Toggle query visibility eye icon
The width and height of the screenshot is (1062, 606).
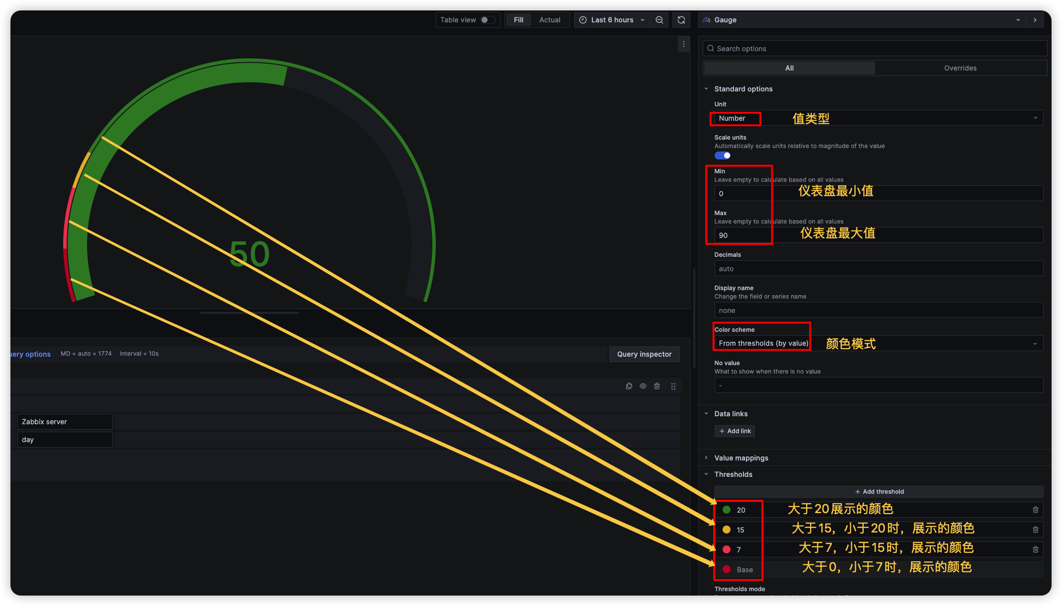[x=643, y=386]
